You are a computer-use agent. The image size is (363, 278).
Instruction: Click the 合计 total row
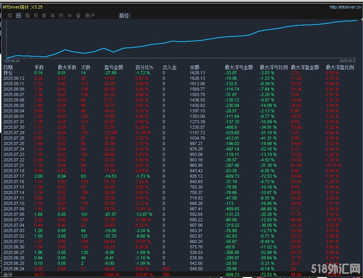point(8,274)
